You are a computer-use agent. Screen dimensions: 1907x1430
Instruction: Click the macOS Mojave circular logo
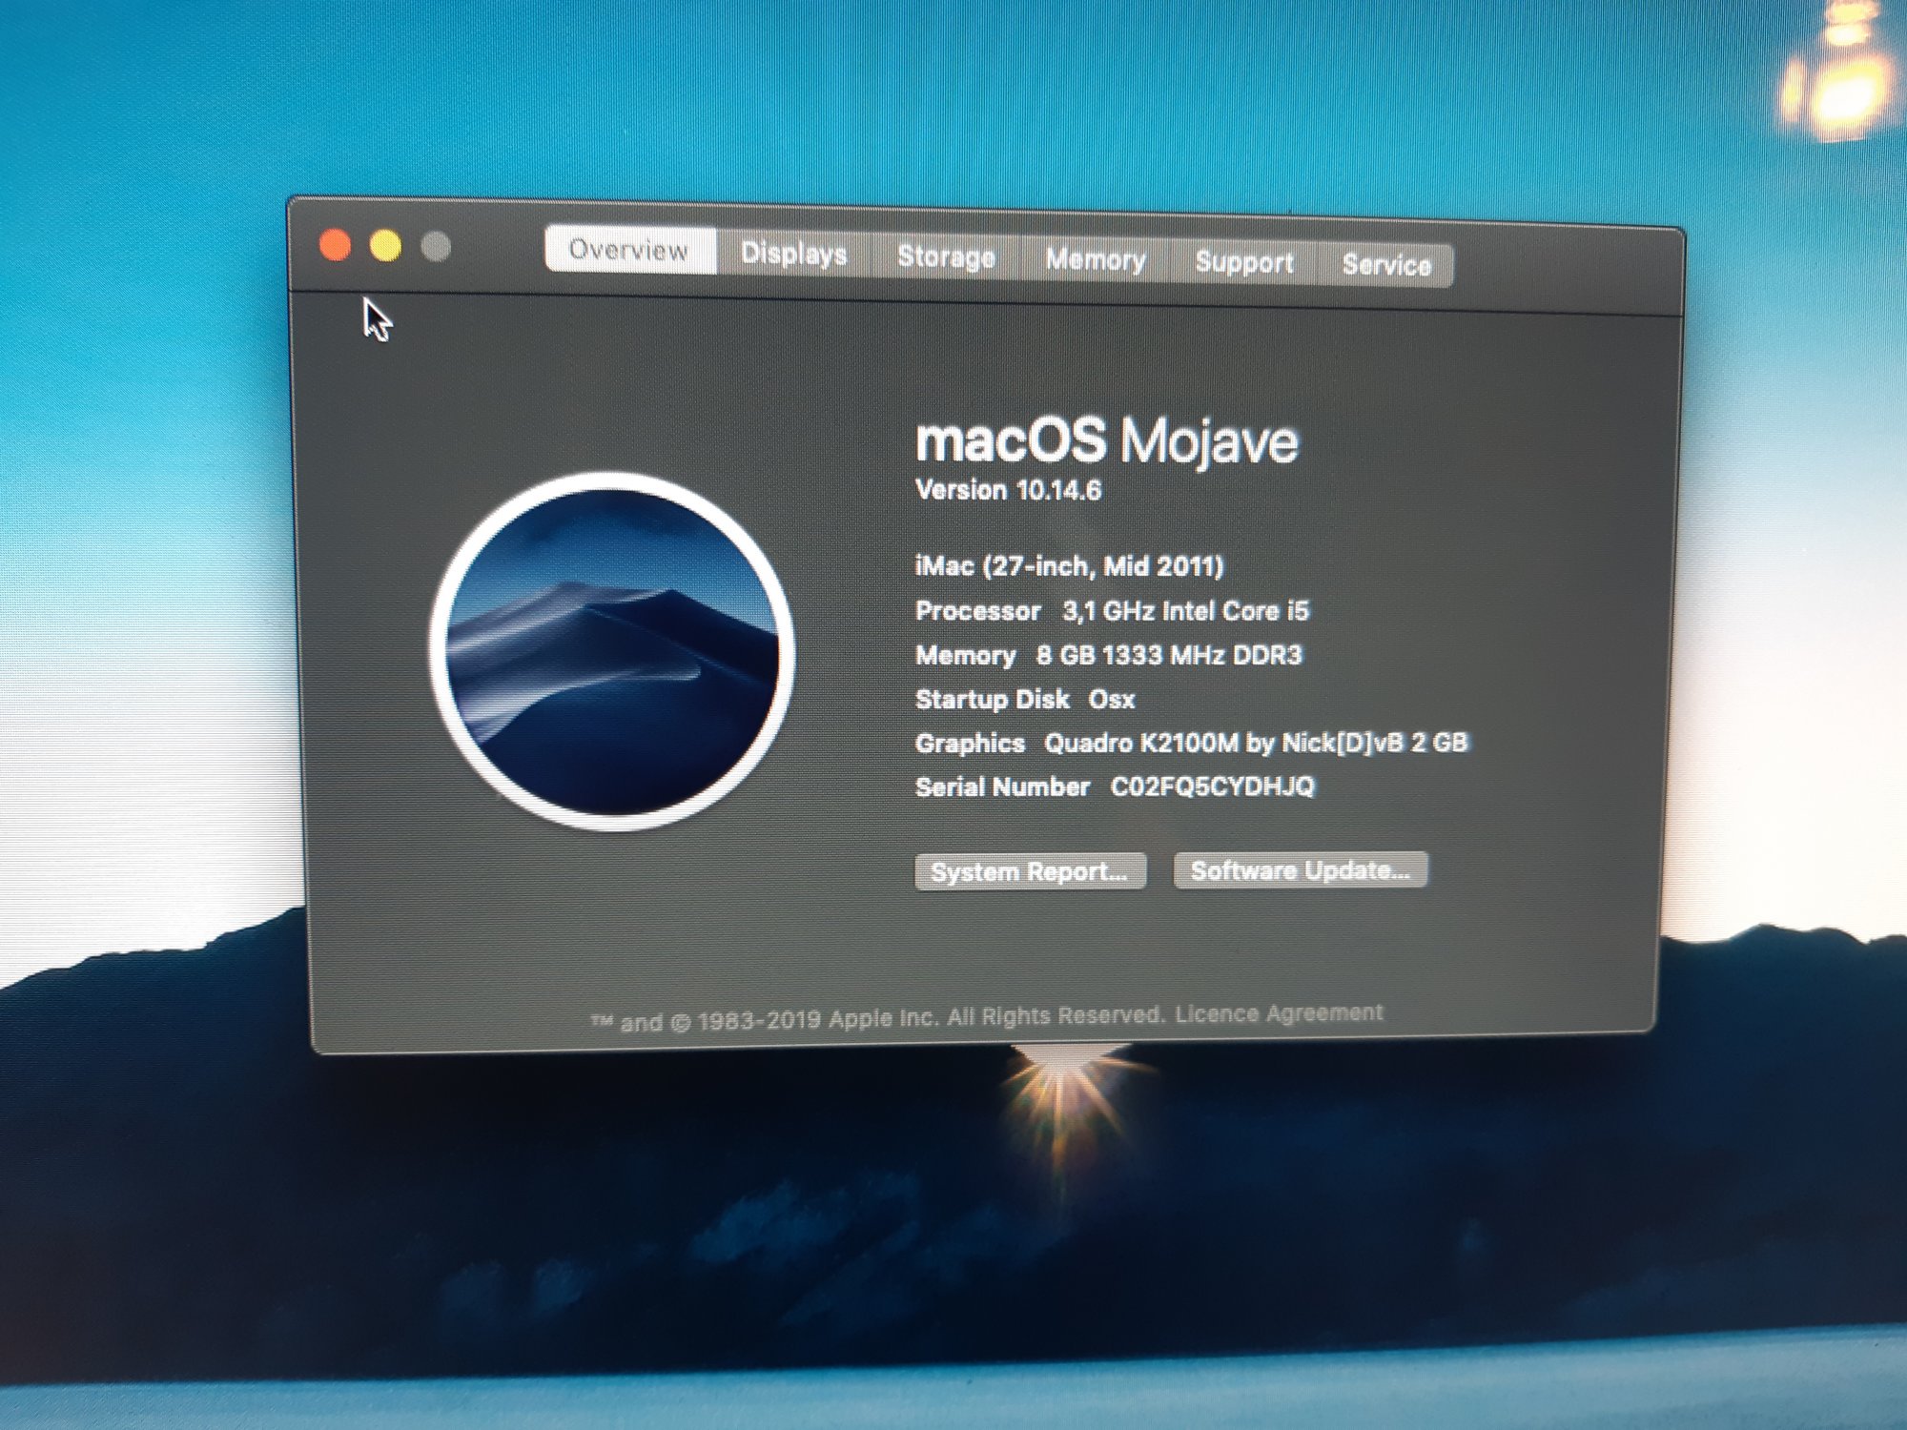point(613,651)
